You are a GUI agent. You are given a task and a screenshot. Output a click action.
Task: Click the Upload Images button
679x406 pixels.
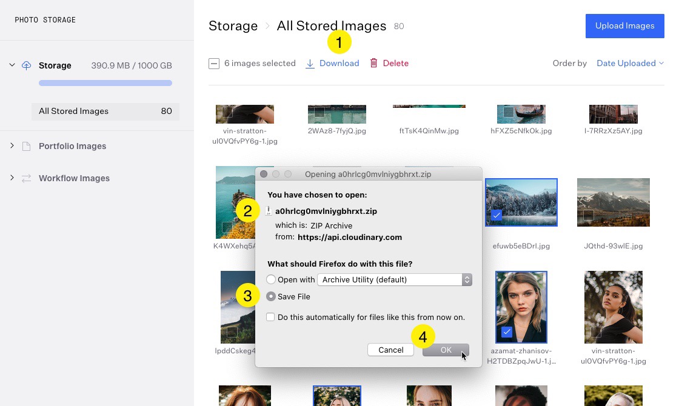[625, 25]
